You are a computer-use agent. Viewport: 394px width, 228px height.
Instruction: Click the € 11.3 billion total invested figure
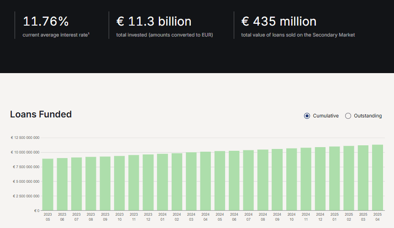[x=154, y=21]
